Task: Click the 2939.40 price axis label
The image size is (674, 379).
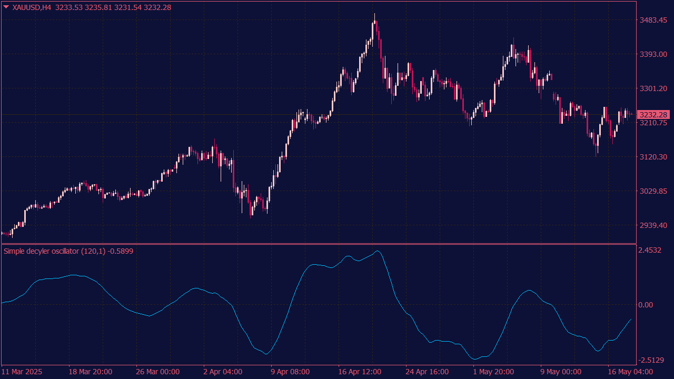Action: click(x=652, y=225)
